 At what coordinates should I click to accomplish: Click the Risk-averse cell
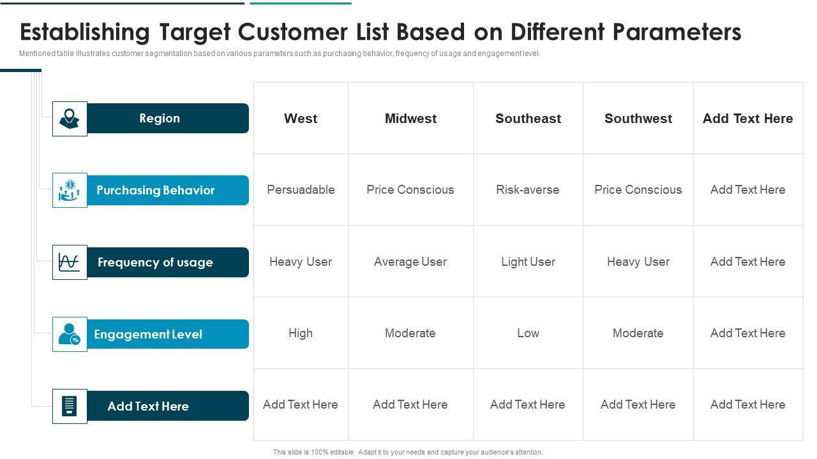(x=528, y=190)
